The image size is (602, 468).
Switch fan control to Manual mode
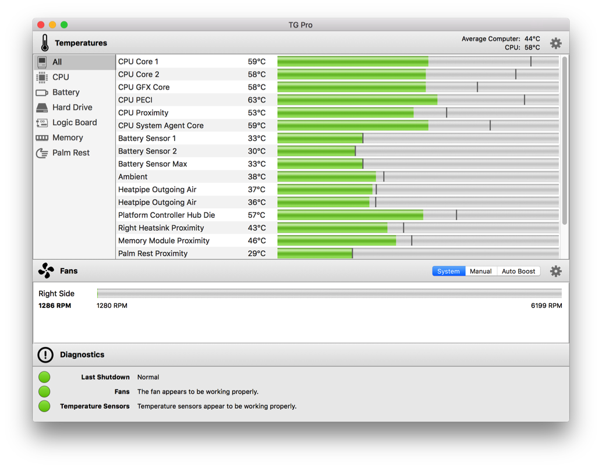tap(480, 271)
